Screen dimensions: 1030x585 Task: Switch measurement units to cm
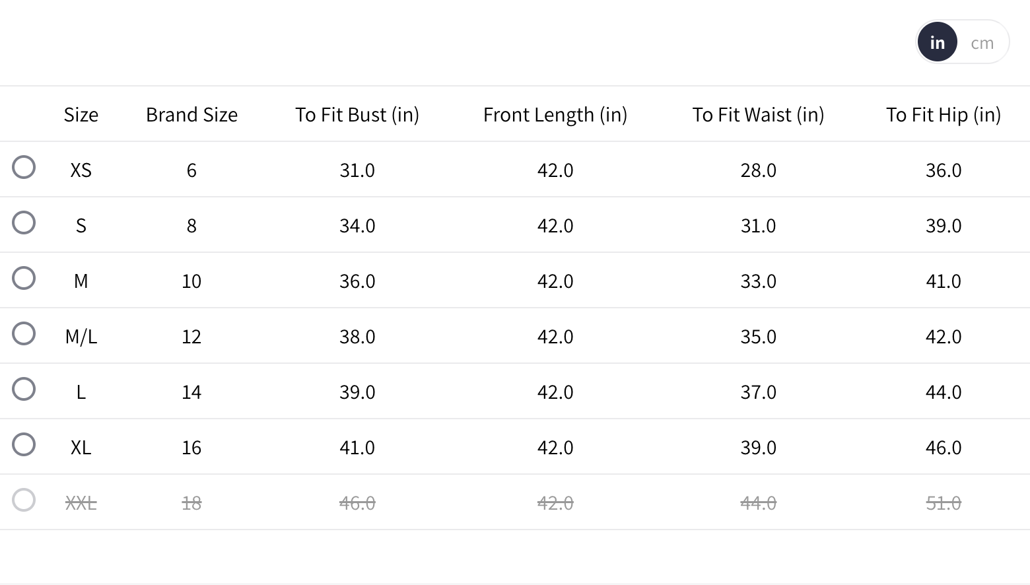(982, 43)
